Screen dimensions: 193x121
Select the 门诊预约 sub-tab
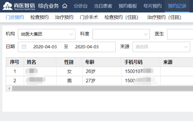click(15, 17)
